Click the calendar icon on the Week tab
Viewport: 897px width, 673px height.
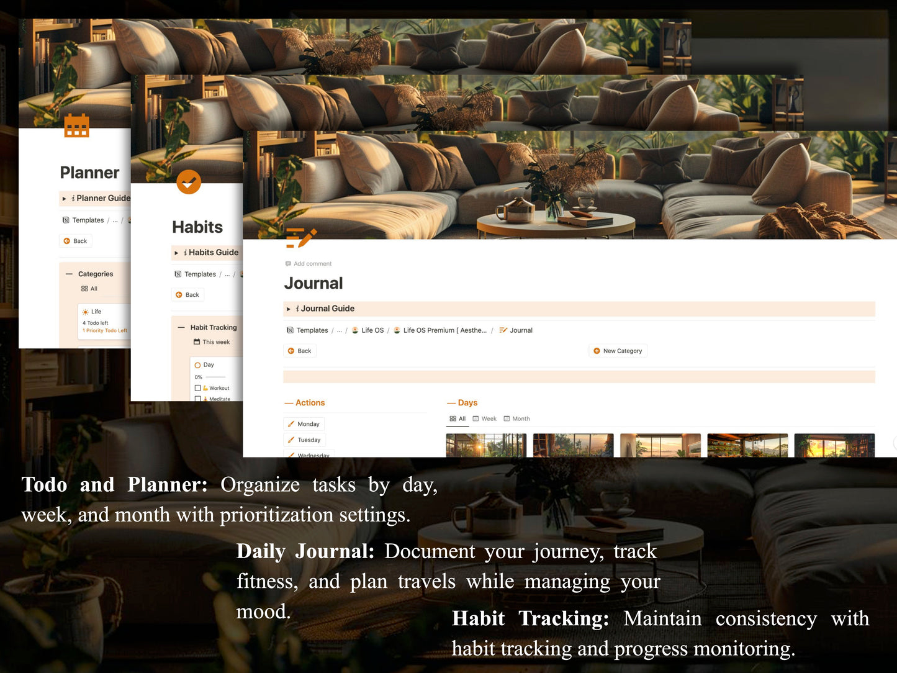[x=476, y=419]
